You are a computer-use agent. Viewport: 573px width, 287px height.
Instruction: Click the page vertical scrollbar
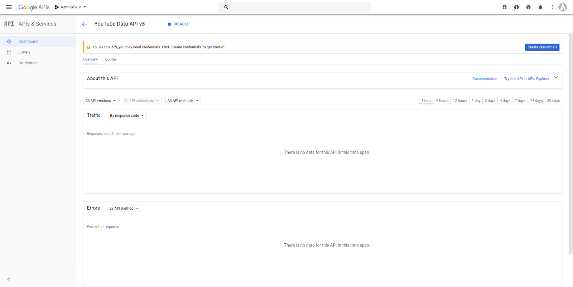571,144
